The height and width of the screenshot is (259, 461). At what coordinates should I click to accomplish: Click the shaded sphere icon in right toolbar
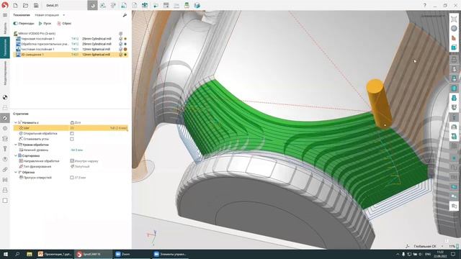click(454, 28)
